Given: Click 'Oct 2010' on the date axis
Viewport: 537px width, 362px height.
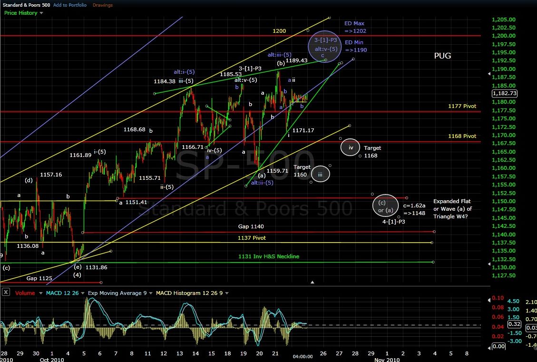Looking at the screenshot, I should coord(52,360).
